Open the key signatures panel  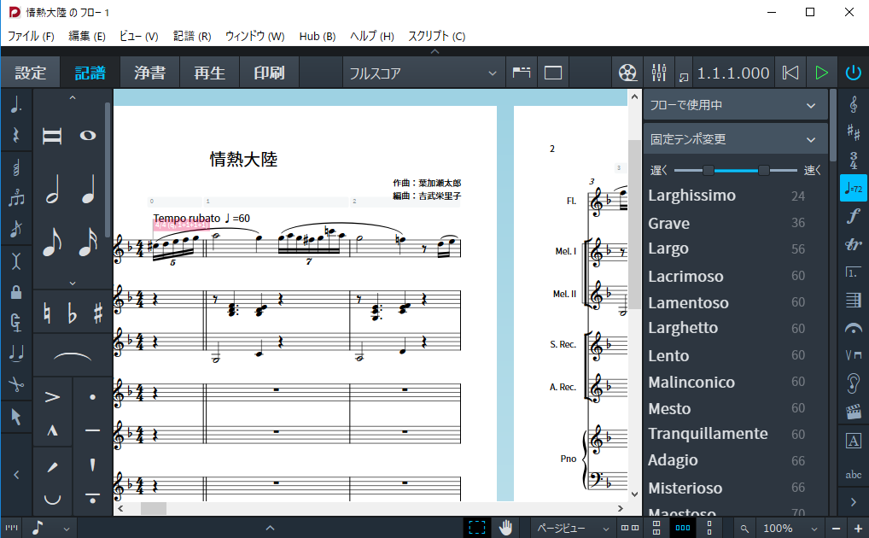click(854, 132)
